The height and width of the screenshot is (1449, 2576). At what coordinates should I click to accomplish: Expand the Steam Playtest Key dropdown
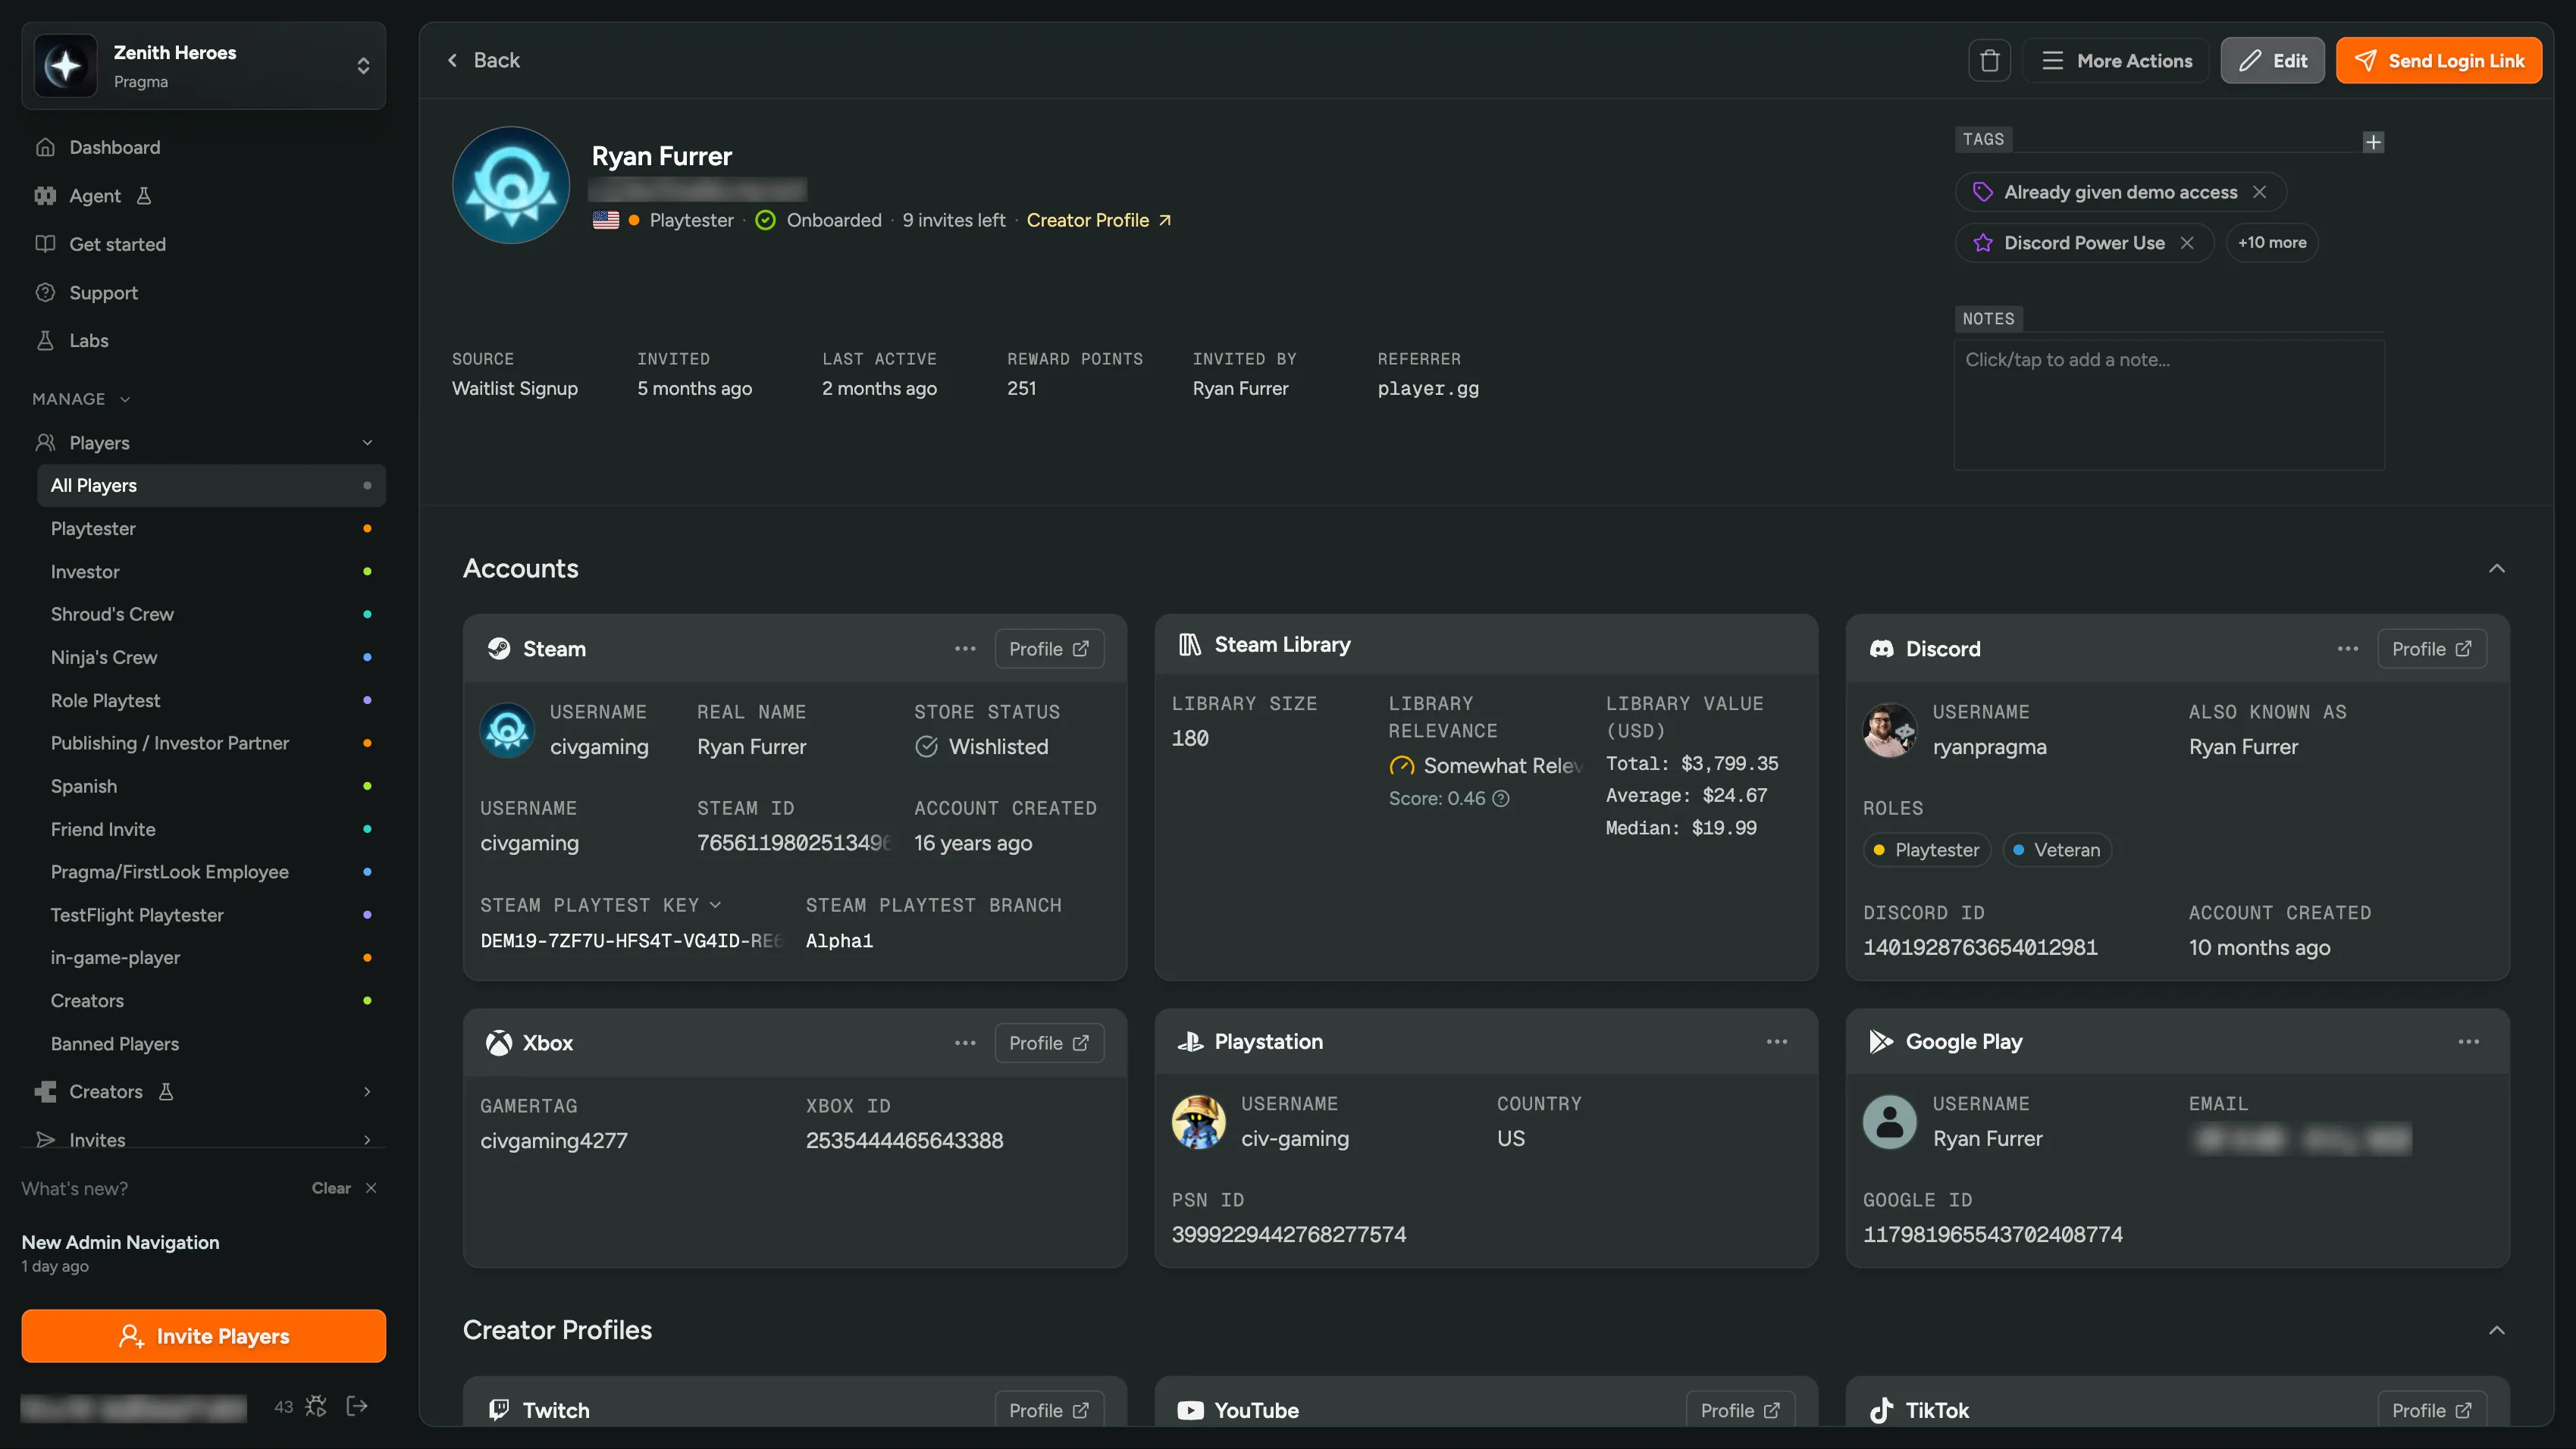click(x=715, y=905)
